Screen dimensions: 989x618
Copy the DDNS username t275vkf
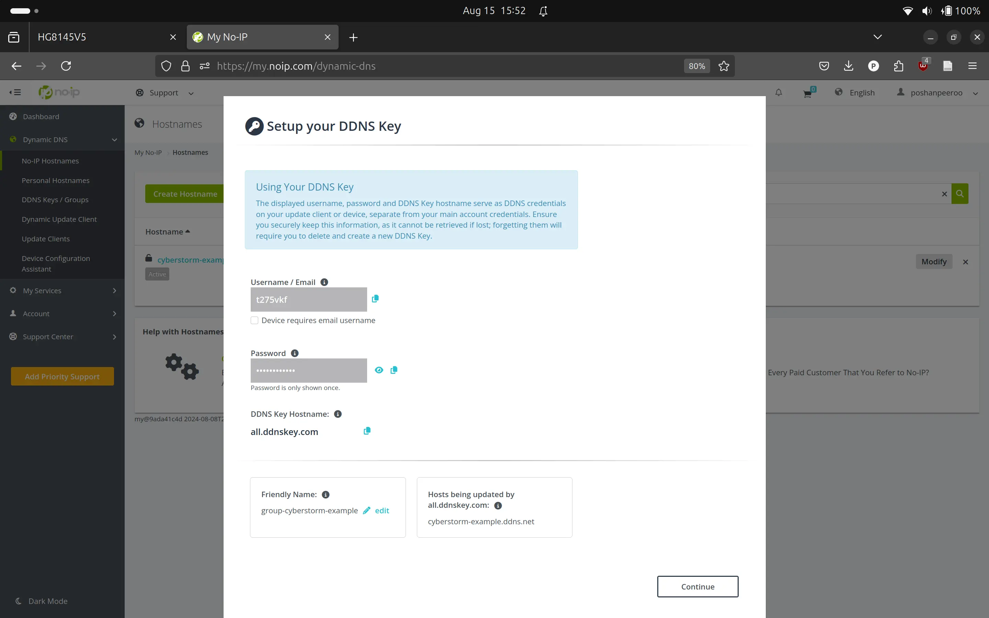pyautogui.click(x=375, y=299)
